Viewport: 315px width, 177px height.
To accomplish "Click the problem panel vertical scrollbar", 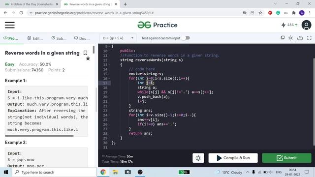I will point(94,50).
